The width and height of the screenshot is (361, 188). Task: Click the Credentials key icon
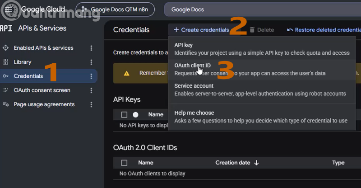5,76
